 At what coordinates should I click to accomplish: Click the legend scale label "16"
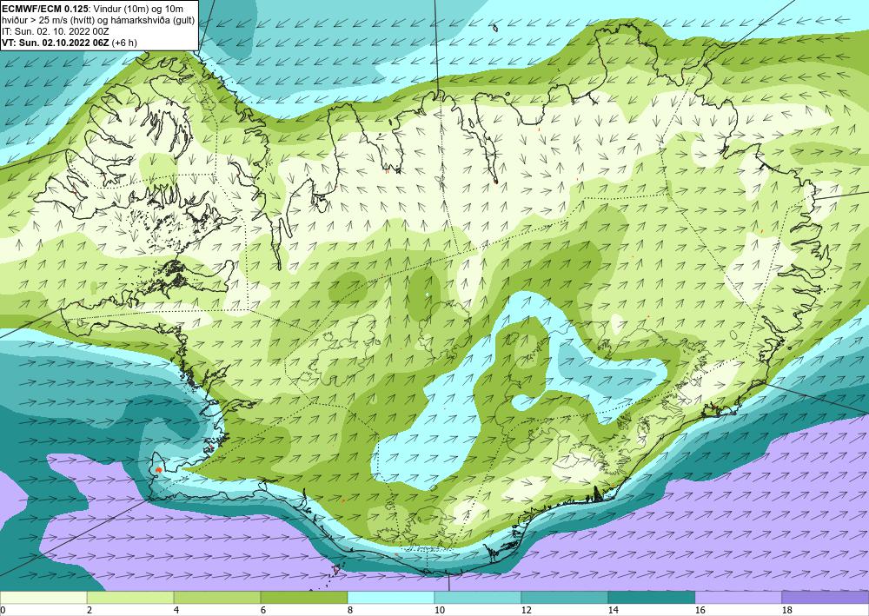pos(700,610)
